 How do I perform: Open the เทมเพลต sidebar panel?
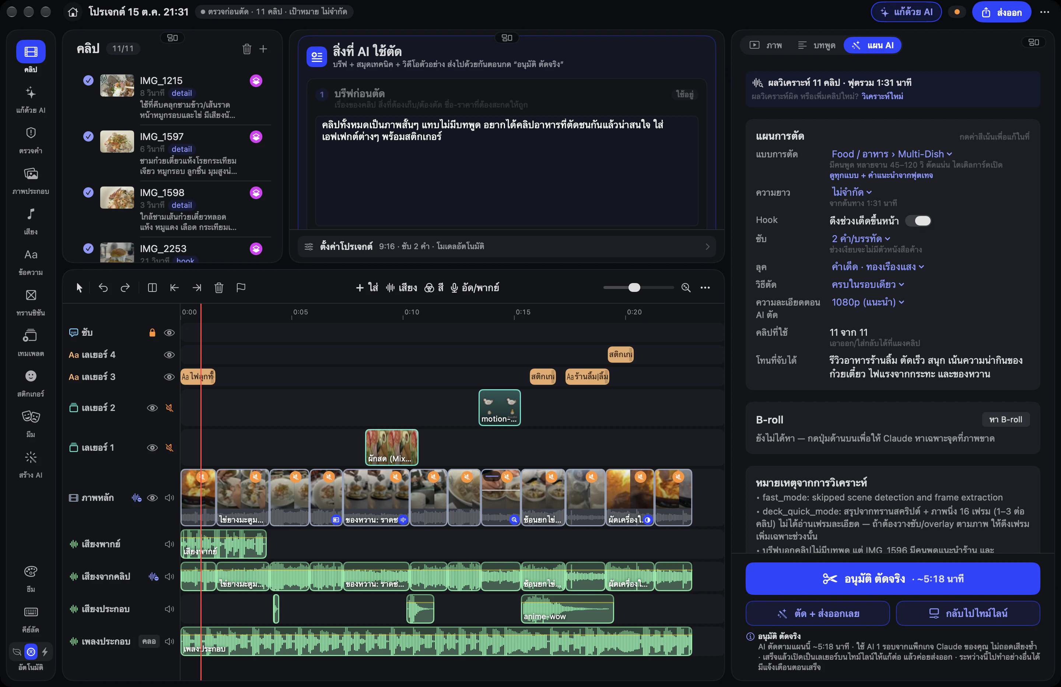31,343
